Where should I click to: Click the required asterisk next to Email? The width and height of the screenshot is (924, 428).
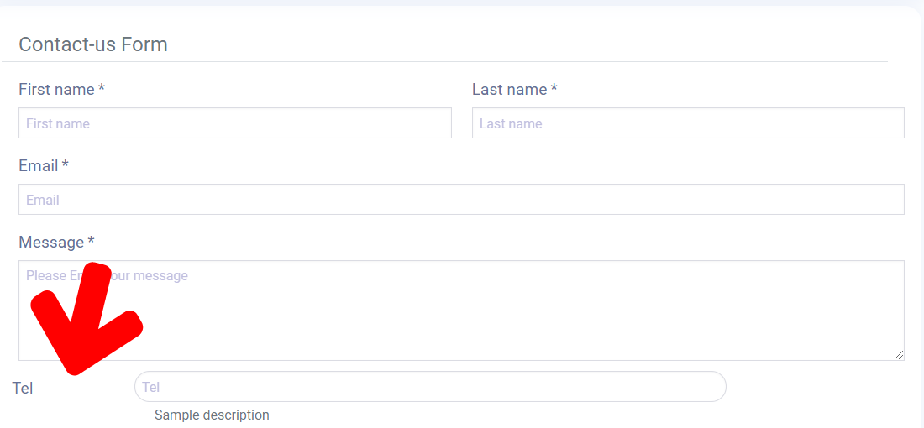[66, 165]
